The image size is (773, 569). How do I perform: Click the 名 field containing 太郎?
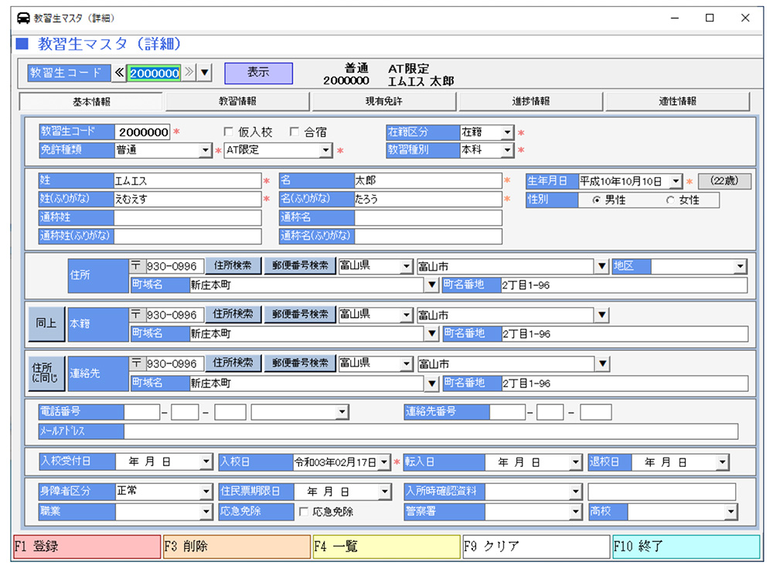(428, 181)
